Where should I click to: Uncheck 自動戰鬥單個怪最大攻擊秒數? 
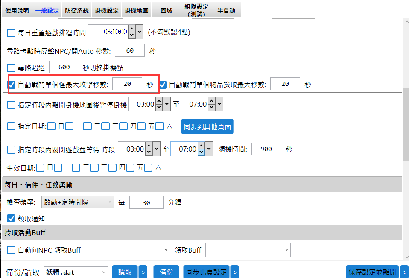click(11, 84)
